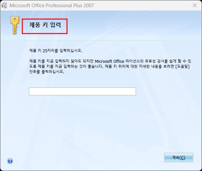Click the blue Help question mark icon
Screen dimensions: 202x171
[10, 161]
